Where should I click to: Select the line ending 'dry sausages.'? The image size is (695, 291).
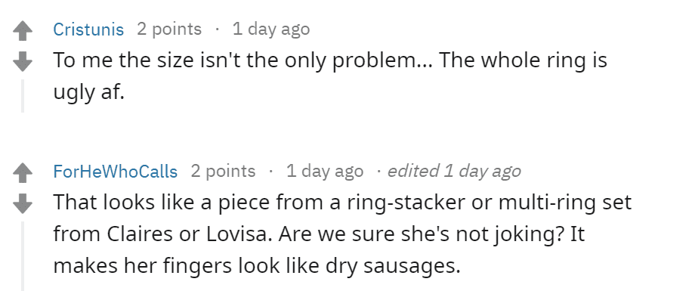[x=257, y=266]
